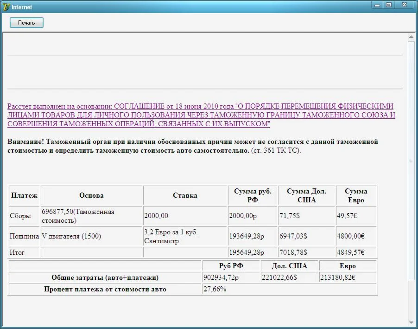Click the scroll down arrow
The height and width of the screenshot is (329, 418).
pyautogui.click(x=411, y=323)
